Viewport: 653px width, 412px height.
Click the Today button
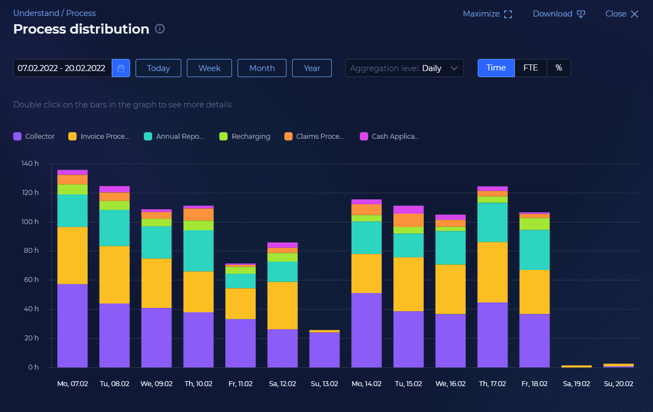(158, 68)
